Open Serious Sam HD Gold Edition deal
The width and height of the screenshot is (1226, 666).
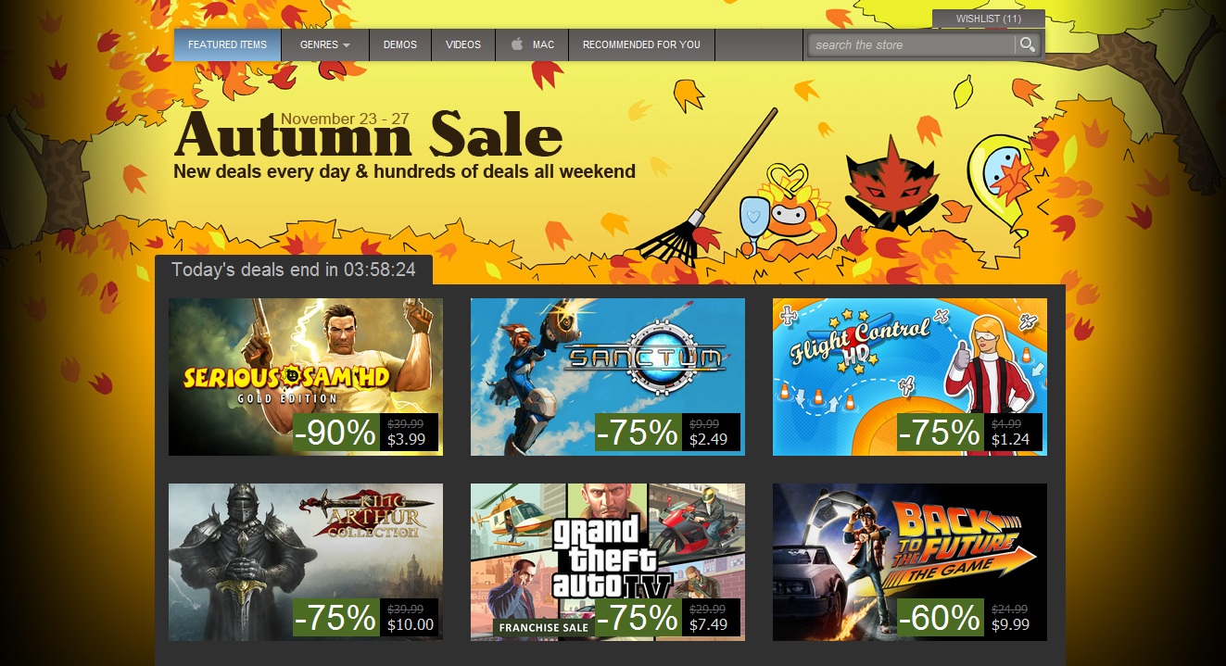point(306,377)
